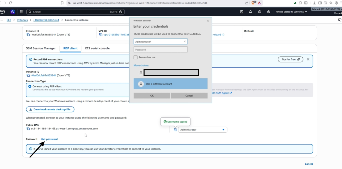The image size is (342, 169).
Task: Click the info icon in Record RDP banner
Action: click(30, 59)
